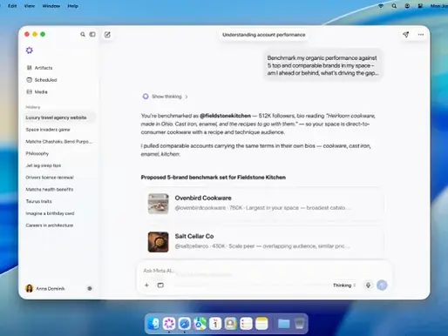Image resolution: width=448 pixels, height=336 pixels.
Task: Click the Salt Cellar Co card title
Action: 194,236
